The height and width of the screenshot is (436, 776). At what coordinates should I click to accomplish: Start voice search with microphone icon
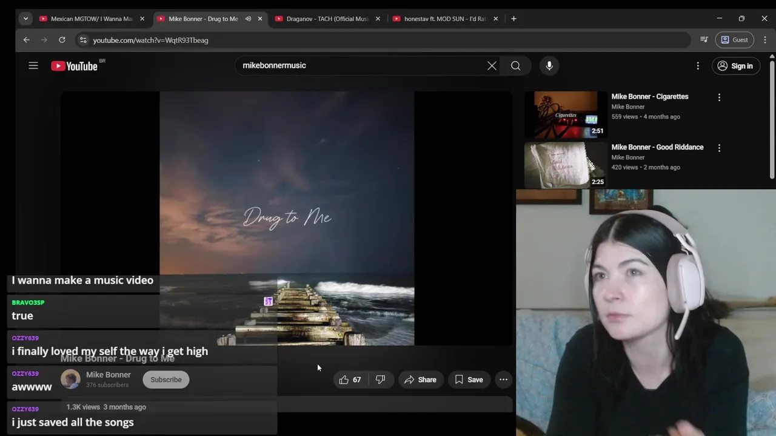[549, 65]
